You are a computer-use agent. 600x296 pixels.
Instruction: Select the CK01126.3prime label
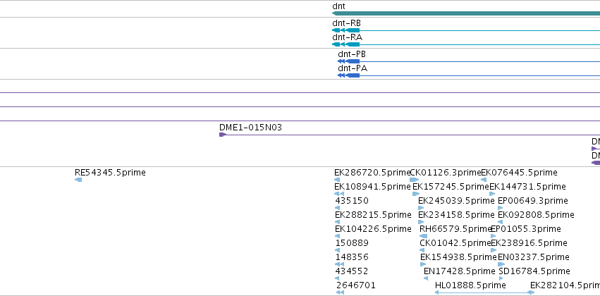pos(446,173)
